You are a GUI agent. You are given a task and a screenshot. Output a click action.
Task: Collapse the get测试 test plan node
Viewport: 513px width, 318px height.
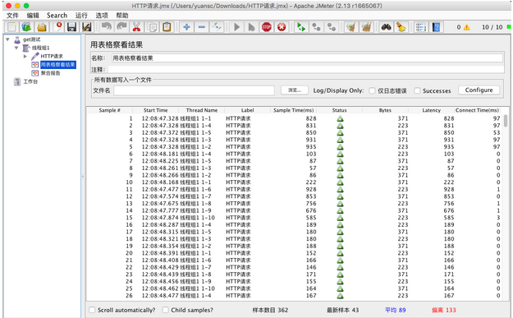7,39
